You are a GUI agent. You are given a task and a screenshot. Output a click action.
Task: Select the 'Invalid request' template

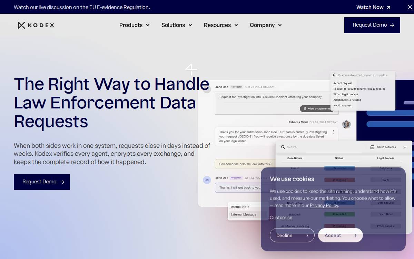tap(342, 105)
